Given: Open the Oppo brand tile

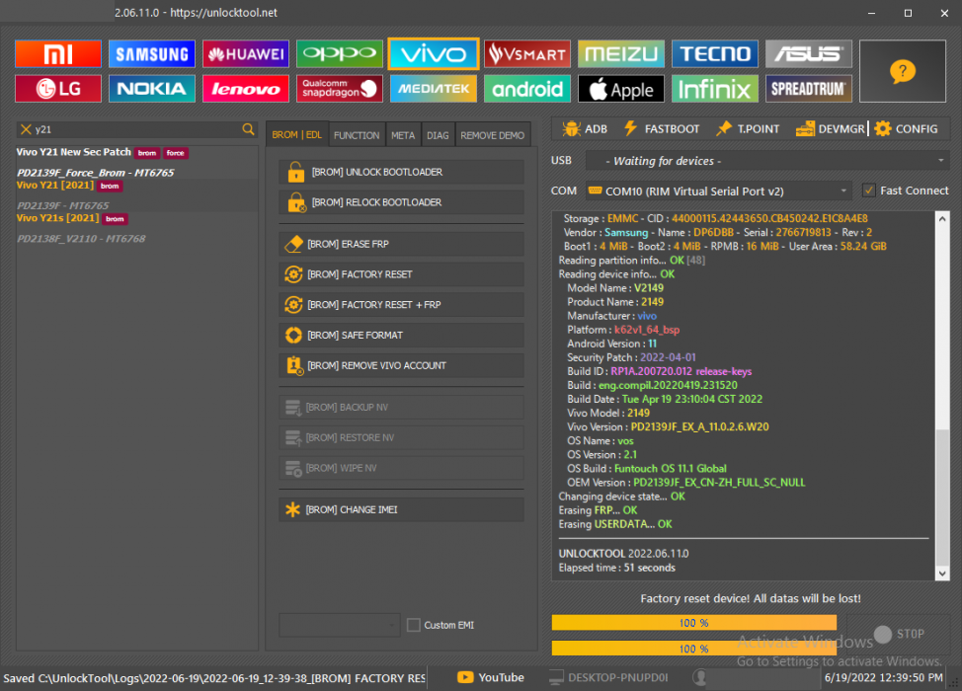Looking at the screenshot, I should [340, 54].
